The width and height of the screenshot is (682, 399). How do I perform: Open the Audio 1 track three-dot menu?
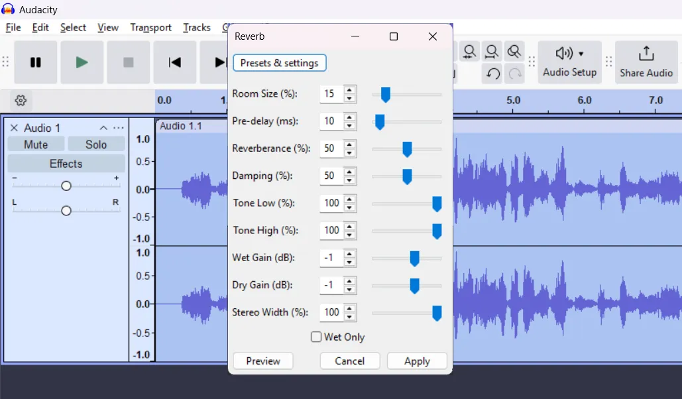(119, 128)
